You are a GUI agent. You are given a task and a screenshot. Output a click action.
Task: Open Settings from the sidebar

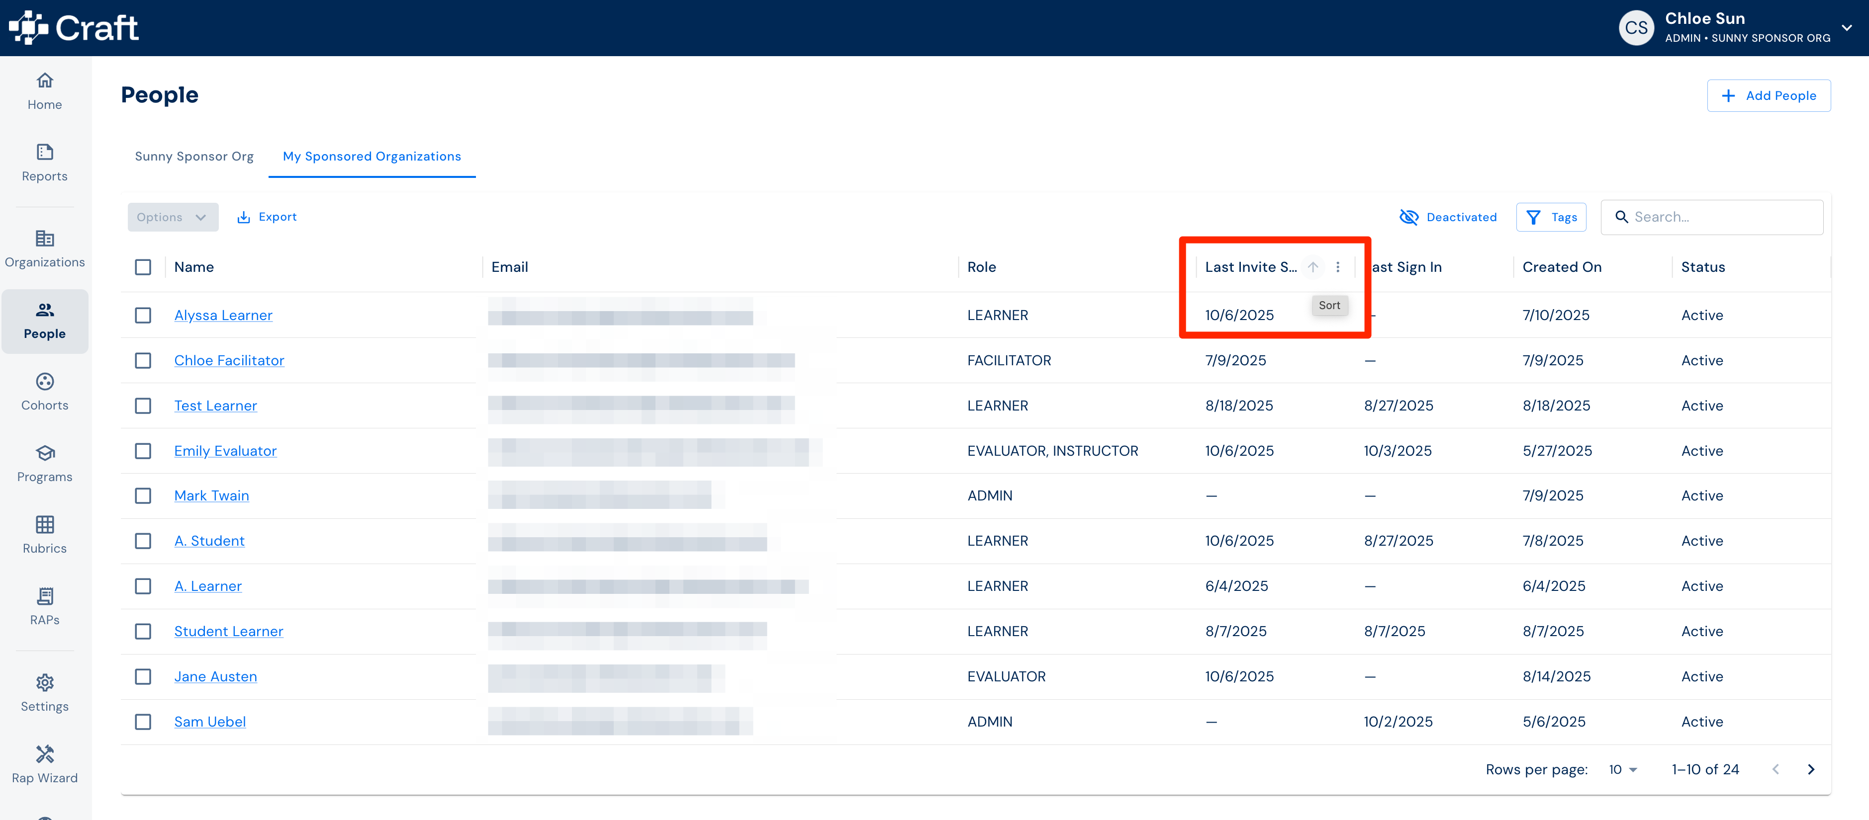44,693
